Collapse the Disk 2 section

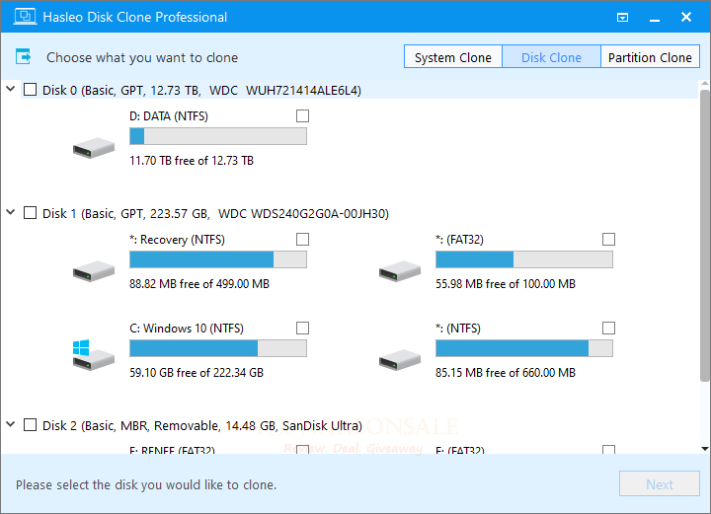[x=11, y=424]
